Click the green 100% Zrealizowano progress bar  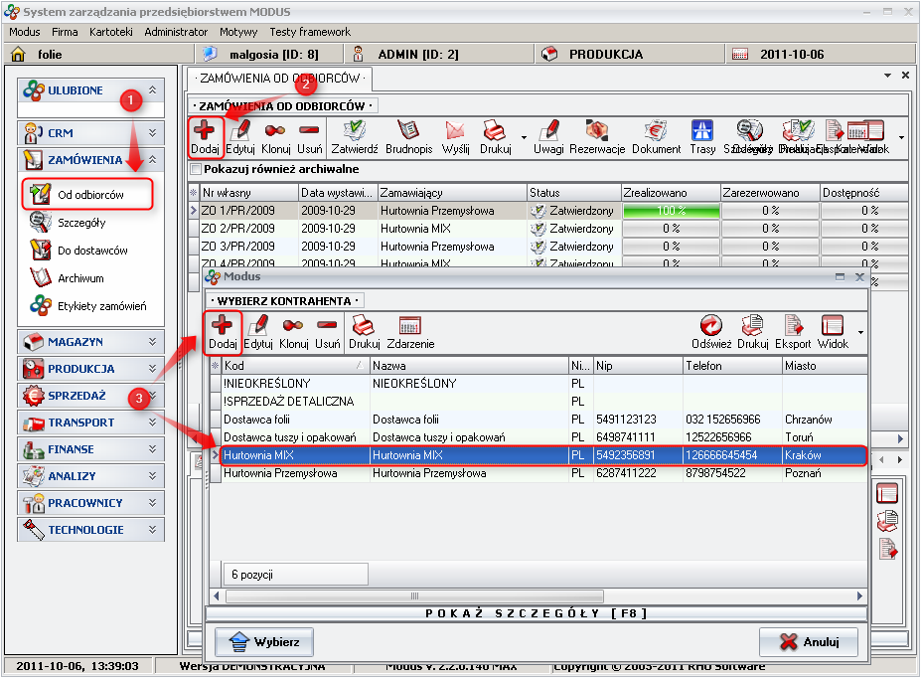tap(670, 211)
